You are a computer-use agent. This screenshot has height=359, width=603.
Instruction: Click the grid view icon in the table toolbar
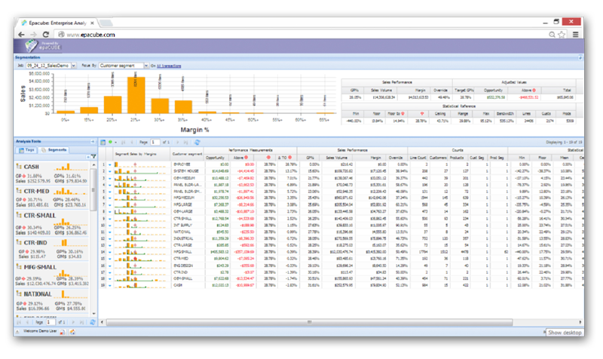point(103,141)
